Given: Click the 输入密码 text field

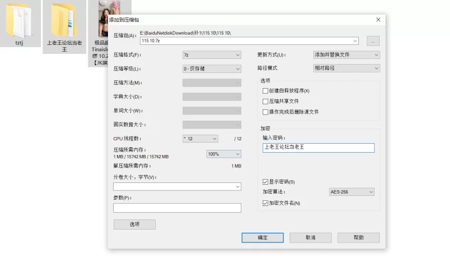Looking at the screenshot, I should click(x=318, y=148).
